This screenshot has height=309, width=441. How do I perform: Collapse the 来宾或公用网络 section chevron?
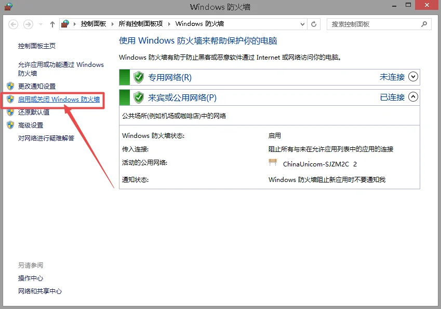[x=413, y=97]
